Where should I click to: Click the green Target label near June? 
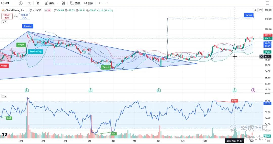click(106, 67)
